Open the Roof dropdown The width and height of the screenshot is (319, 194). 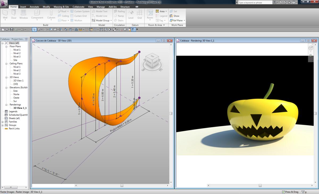click(x=68, y=11)
